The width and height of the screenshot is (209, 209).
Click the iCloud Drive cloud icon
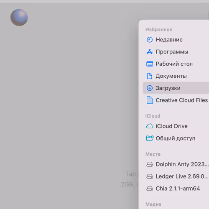(x=150, y=126)
